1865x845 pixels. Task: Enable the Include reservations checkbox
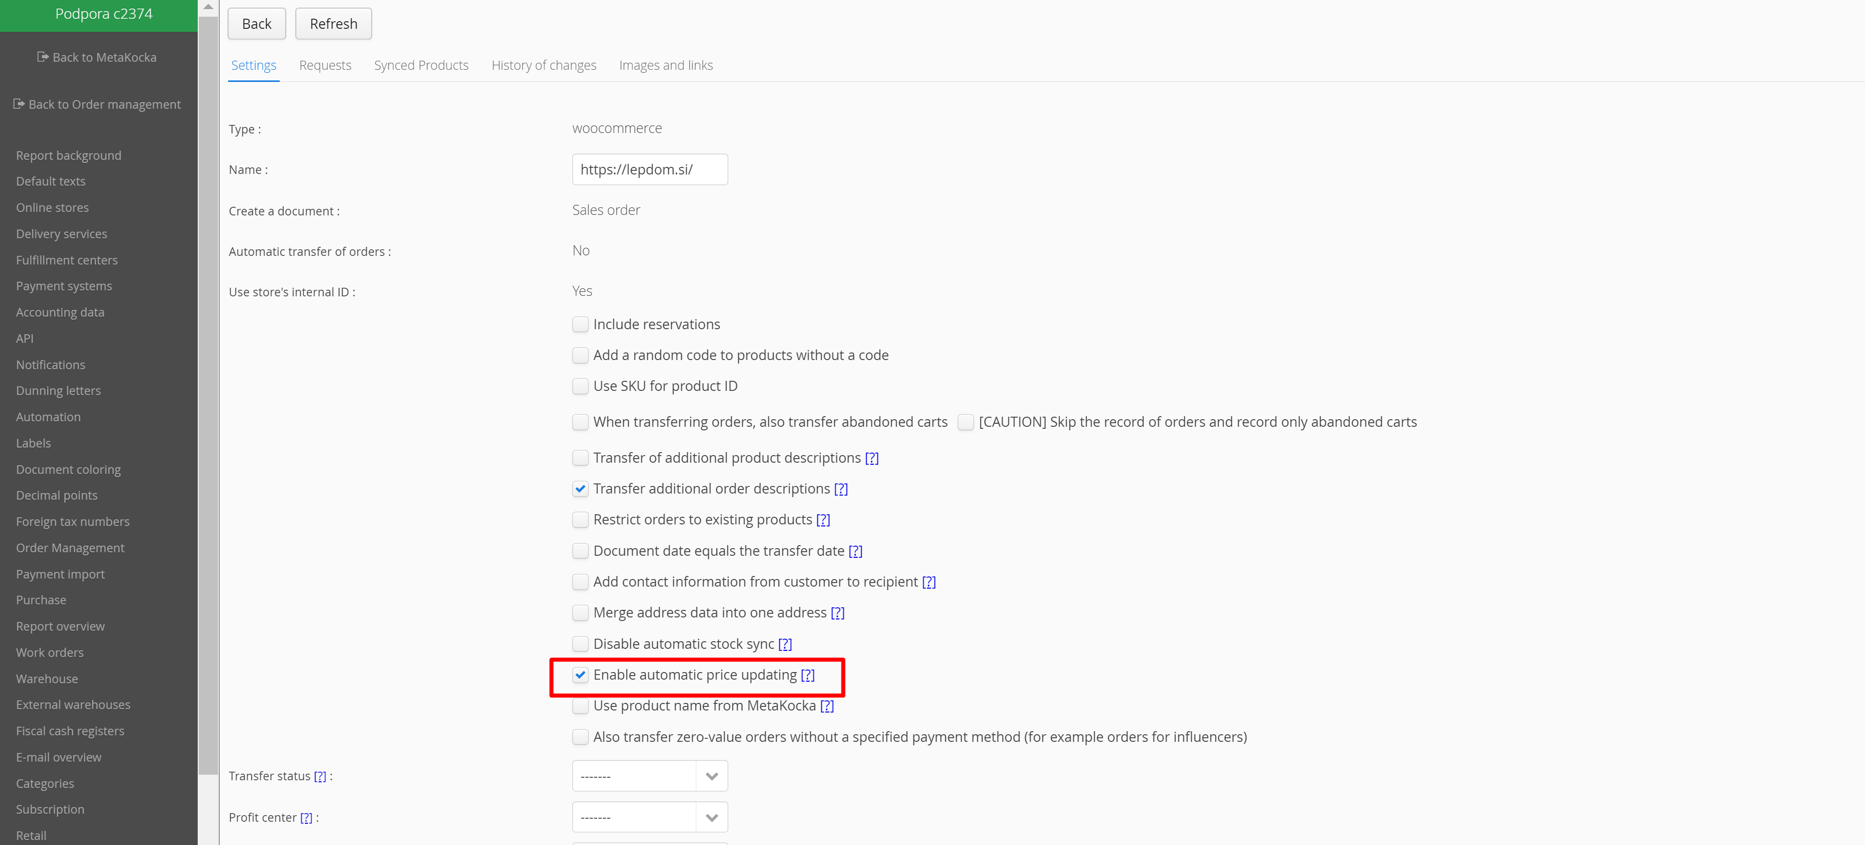tap(580, 324)
